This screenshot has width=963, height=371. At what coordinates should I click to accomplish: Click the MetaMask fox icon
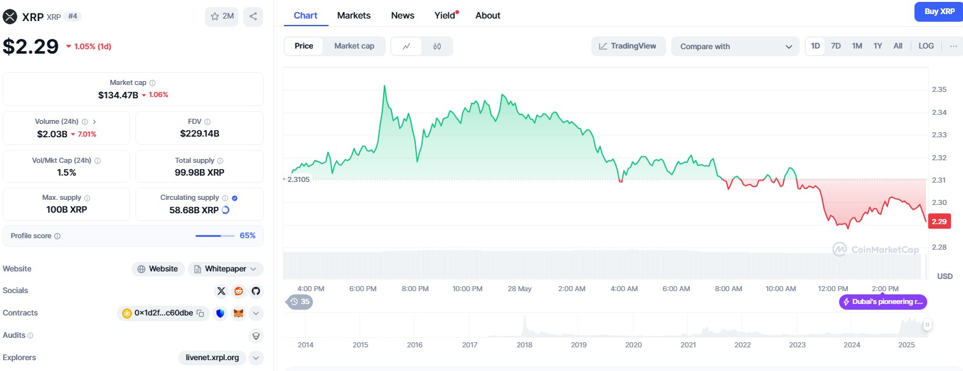pyautogui.click(x=238, y=314)
